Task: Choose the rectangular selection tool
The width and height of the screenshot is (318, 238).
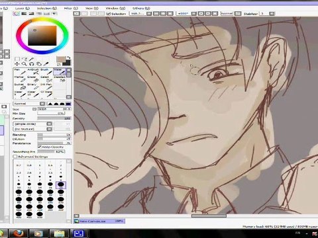Action: coord(17,59)
